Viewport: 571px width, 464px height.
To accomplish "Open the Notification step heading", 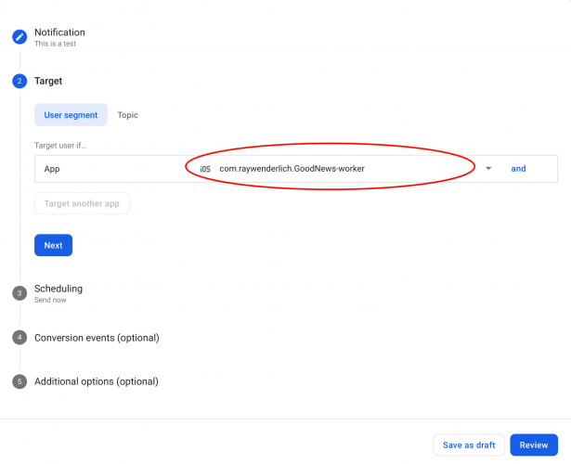I will point(59,32).
